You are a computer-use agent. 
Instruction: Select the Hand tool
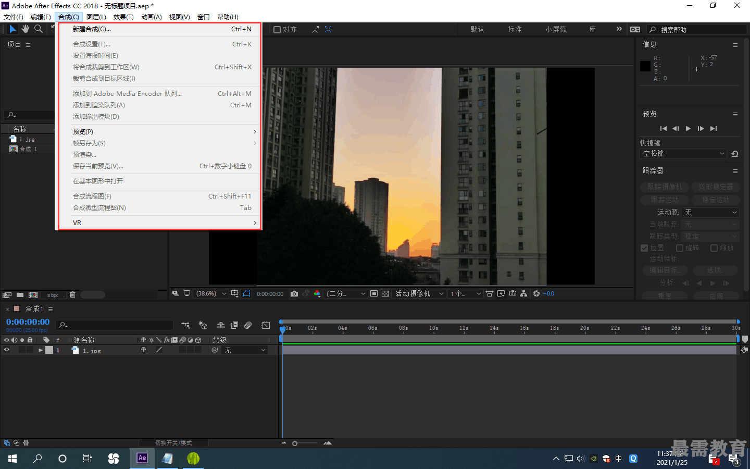pos(26,29)
